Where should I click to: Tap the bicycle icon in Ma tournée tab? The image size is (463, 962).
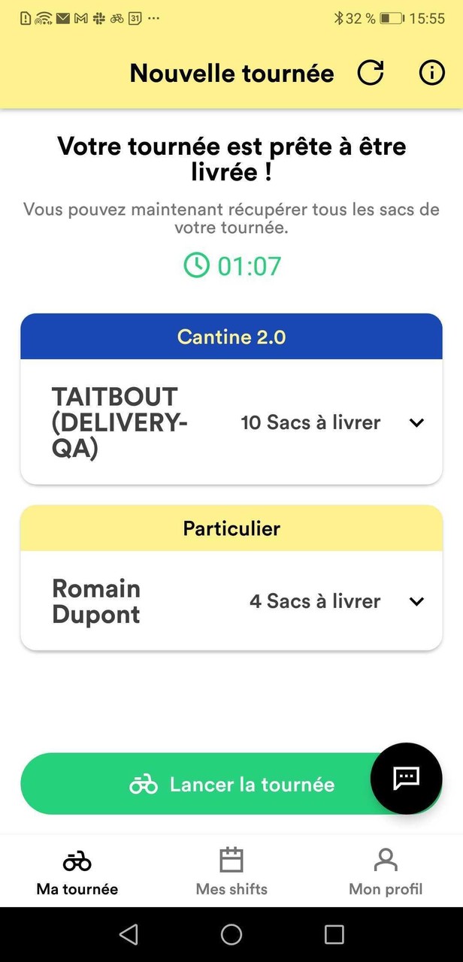(77, 861)
